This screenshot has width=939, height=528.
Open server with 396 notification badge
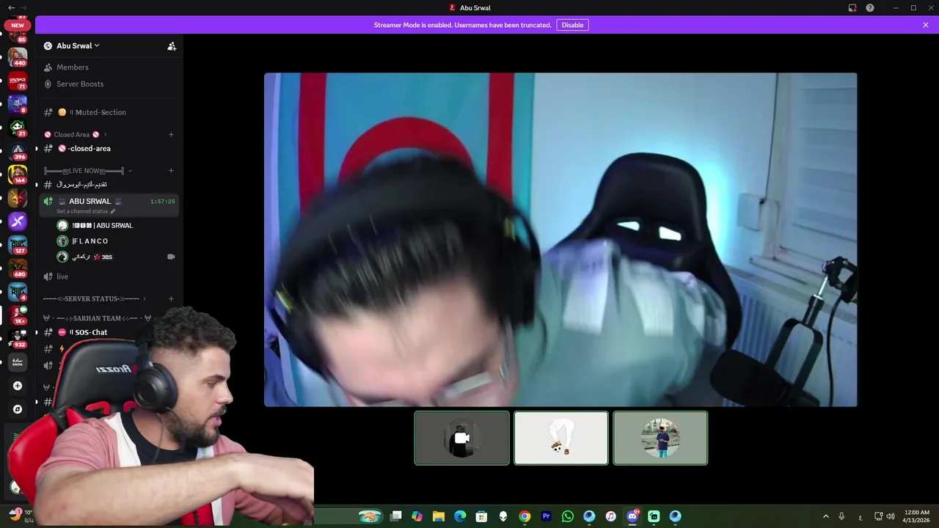(x=18, y=151)
